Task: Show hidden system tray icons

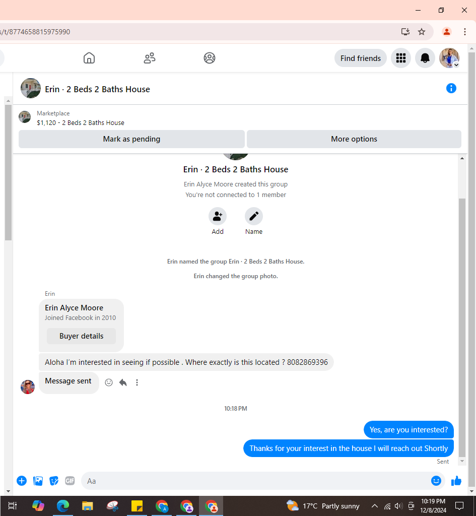Action: tap(374, 506)
